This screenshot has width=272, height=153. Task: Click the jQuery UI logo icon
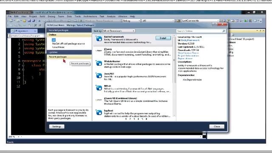pyautogui.click(x=99, y=100)
